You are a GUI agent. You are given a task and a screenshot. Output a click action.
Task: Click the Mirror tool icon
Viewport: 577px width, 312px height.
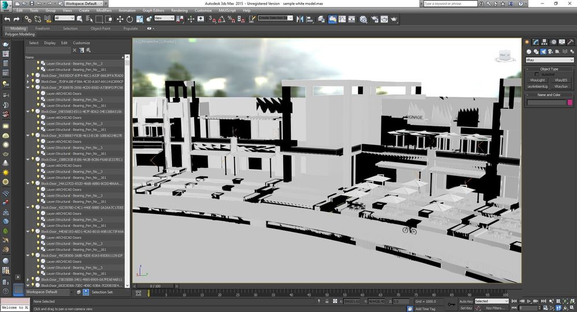coord(299,19)
